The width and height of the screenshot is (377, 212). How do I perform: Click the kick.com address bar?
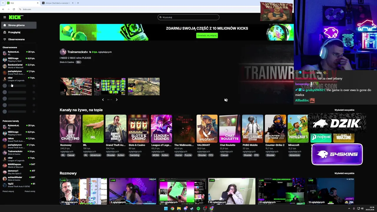click(x=138, y=9)
